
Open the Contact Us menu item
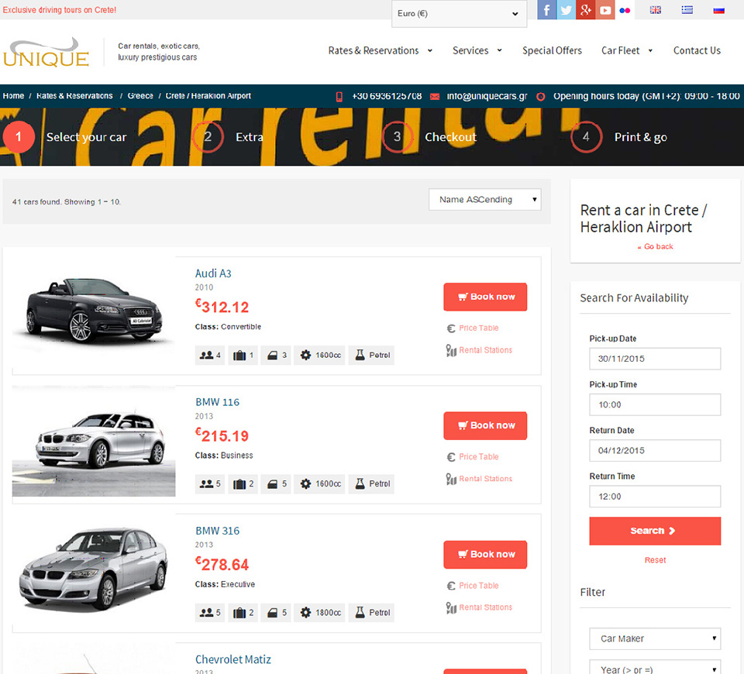(697, 50)
